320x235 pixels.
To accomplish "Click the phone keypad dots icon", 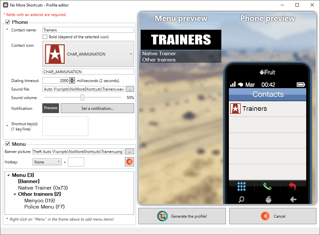I will click(241, 186).
